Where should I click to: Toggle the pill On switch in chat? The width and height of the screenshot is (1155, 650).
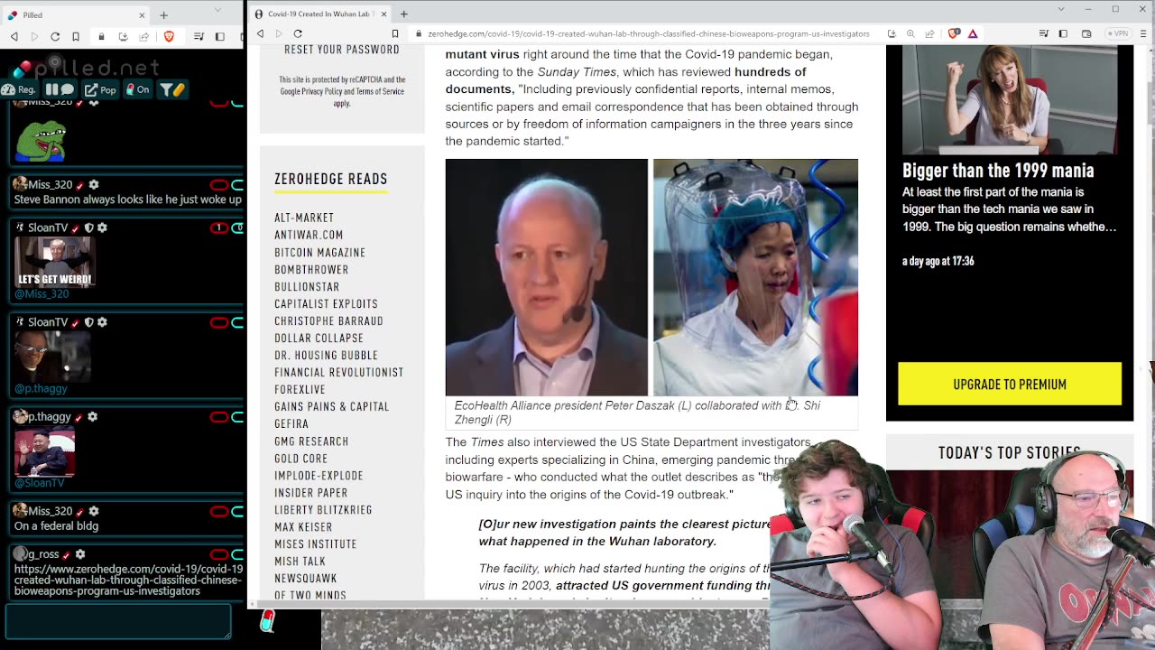coord(137,89)
